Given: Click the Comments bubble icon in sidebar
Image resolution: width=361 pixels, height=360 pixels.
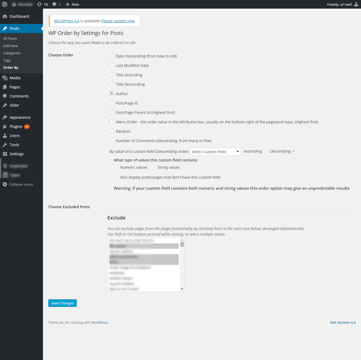Looking at the screenshot, I should click(5, 96).
